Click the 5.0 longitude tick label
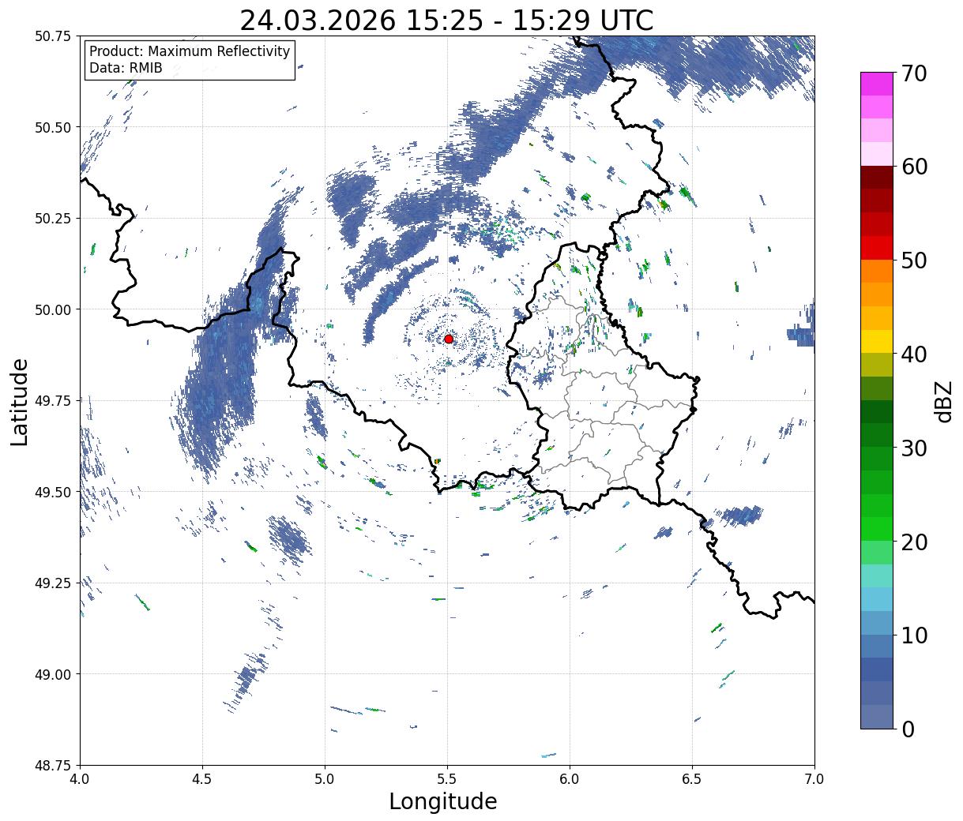 (325, 779)
